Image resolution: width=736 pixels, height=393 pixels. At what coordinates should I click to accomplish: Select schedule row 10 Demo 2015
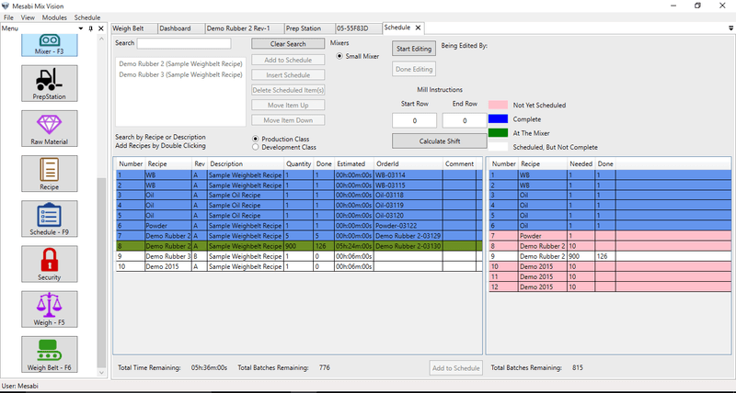pos(299,266)
